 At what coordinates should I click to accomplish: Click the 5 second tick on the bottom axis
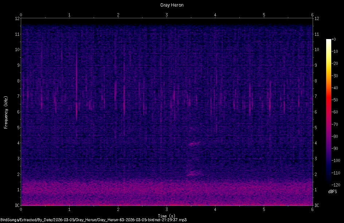pos(264,209)
